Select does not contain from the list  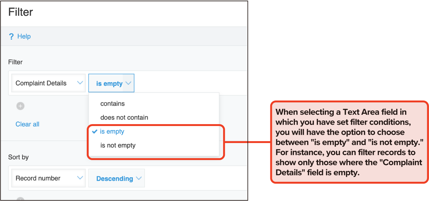click(124, 118)
